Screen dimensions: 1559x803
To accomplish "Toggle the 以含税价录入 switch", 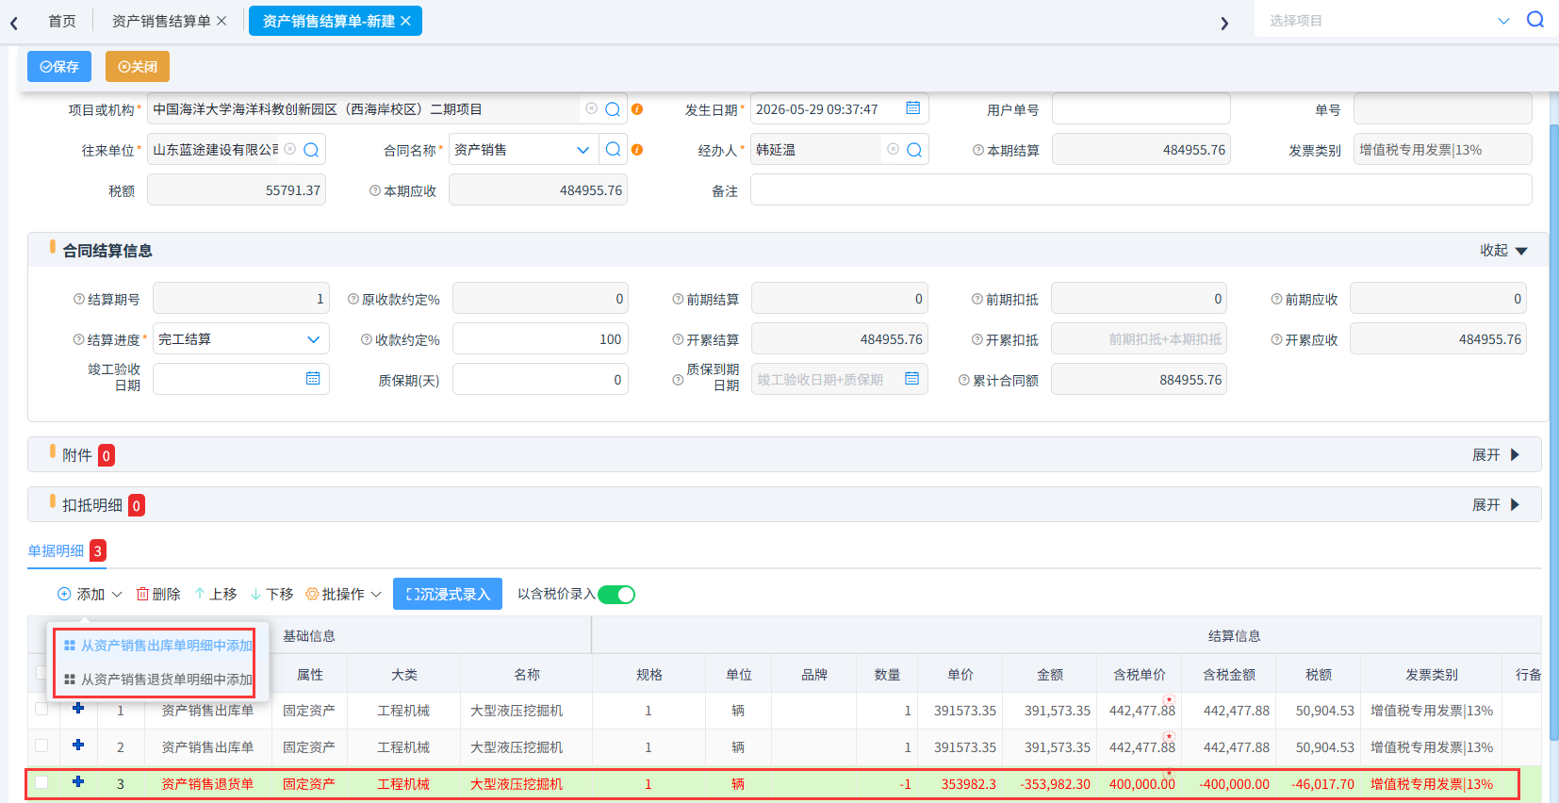I will pos(616,595).
